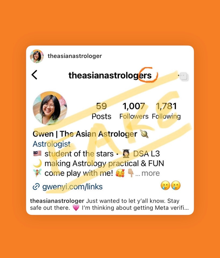View the large profile picture
The height and width of the screenshot is (258, 220).
point(50,108)
